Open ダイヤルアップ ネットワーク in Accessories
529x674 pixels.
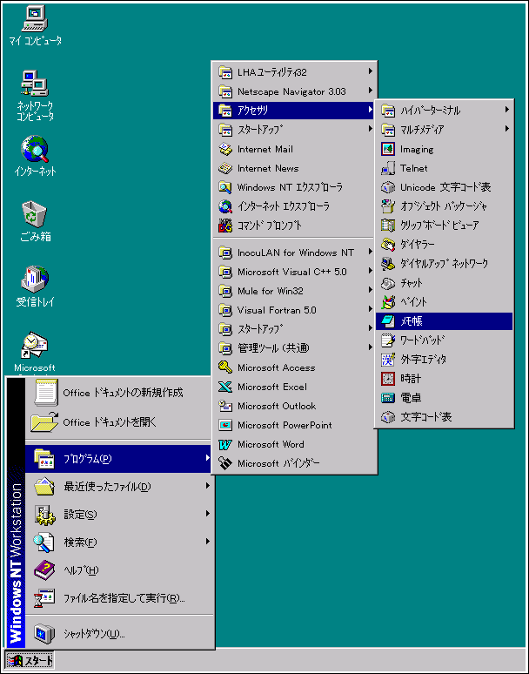tap(445, 264)
